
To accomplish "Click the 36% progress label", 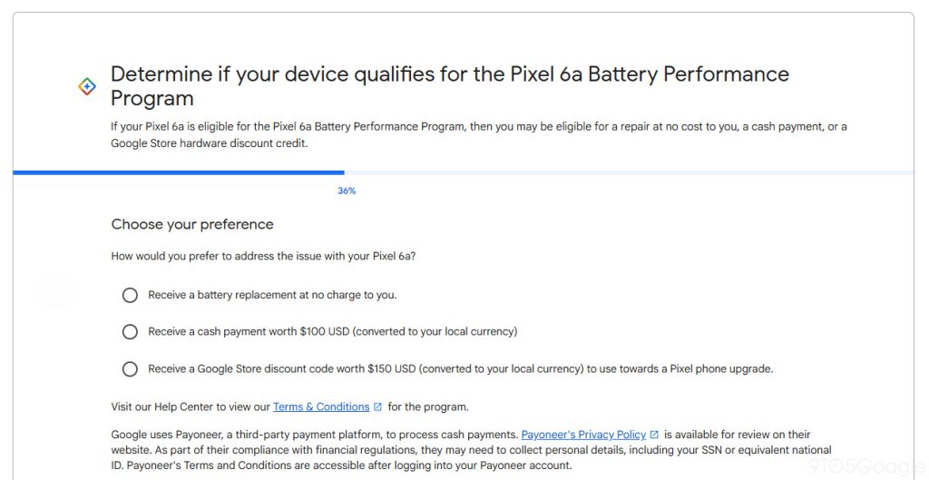I will pos(347,191).
